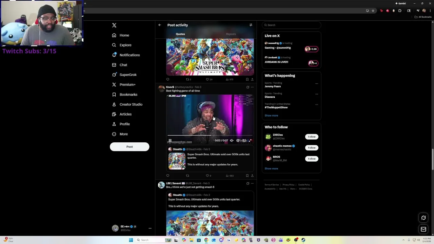Share Knev$'s post

pyautogui.click(x=252, y=176)
